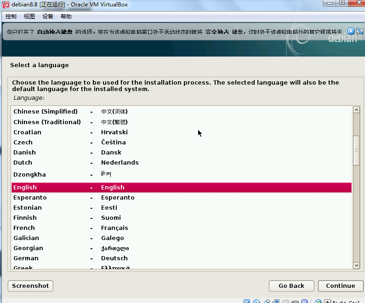Click the language list scrollbar up arrow

tap(356, 110)
